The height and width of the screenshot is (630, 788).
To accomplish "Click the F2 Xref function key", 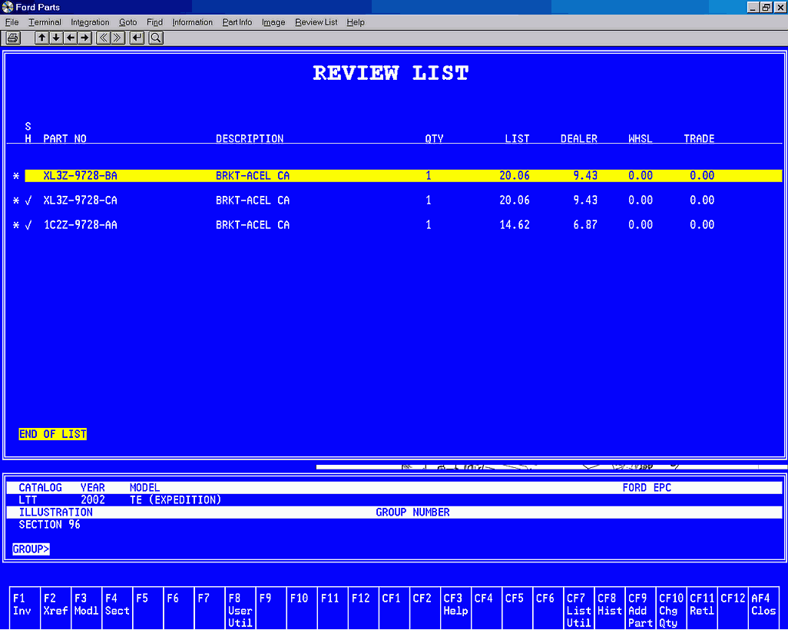I will [56, 608].
